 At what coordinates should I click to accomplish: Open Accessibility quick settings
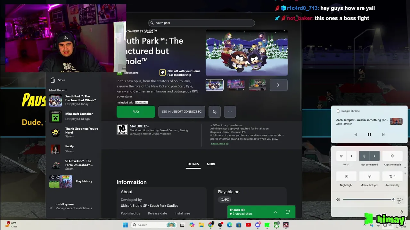(x=392, y=176)
